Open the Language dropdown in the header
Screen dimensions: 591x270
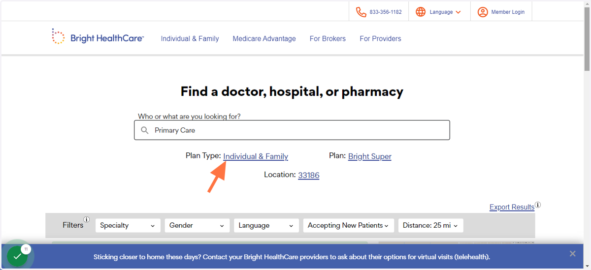click(x=445, y=12)
